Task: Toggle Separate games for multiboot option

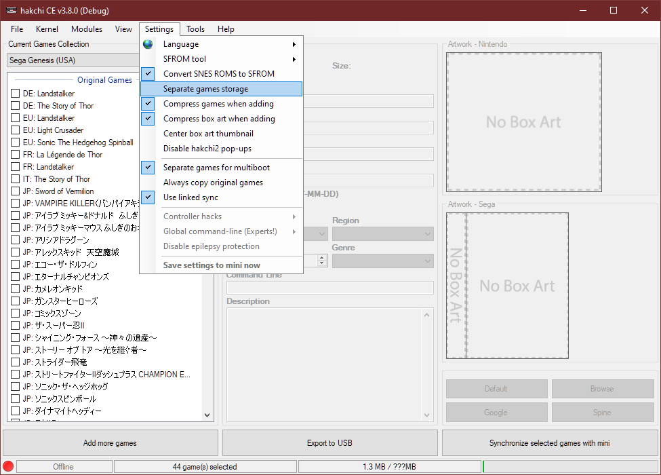Action: pyautogui.click(x=148, y=168)
